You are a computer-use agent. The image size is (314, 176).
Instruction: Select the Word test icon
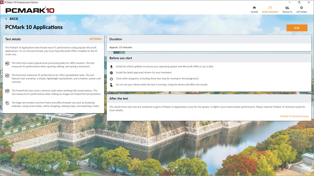[7, 64]
